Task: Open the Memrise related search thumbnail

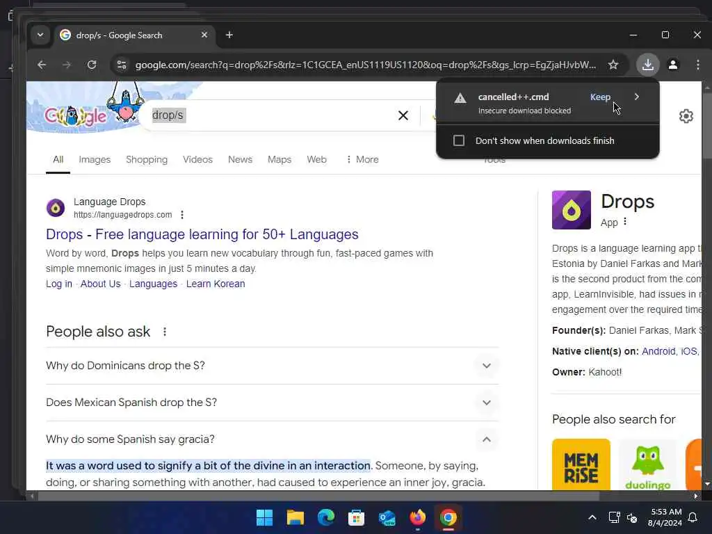Action: (x=581, y=464)
